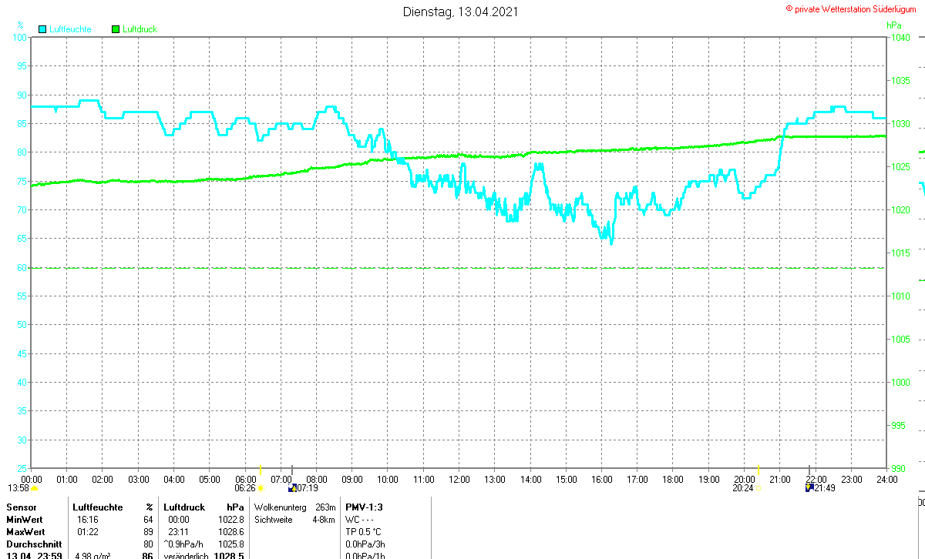The image size is (925, 559).
Task: Click the cyan Luftfeuchte legend square
Action: coord(42,29)
